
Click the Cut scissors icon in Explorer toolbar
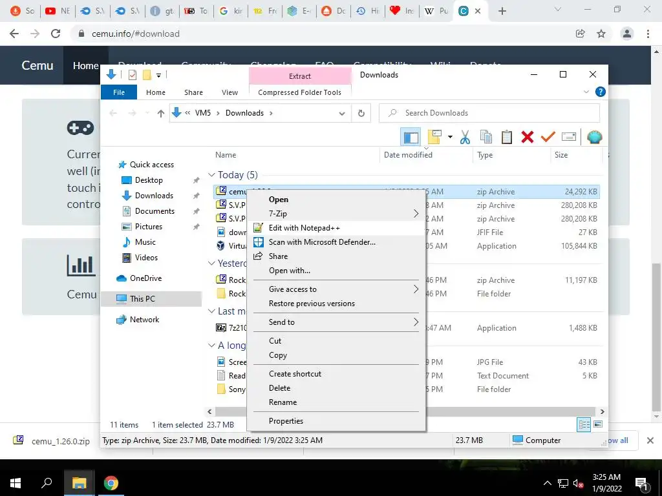(x=465, y=137)
